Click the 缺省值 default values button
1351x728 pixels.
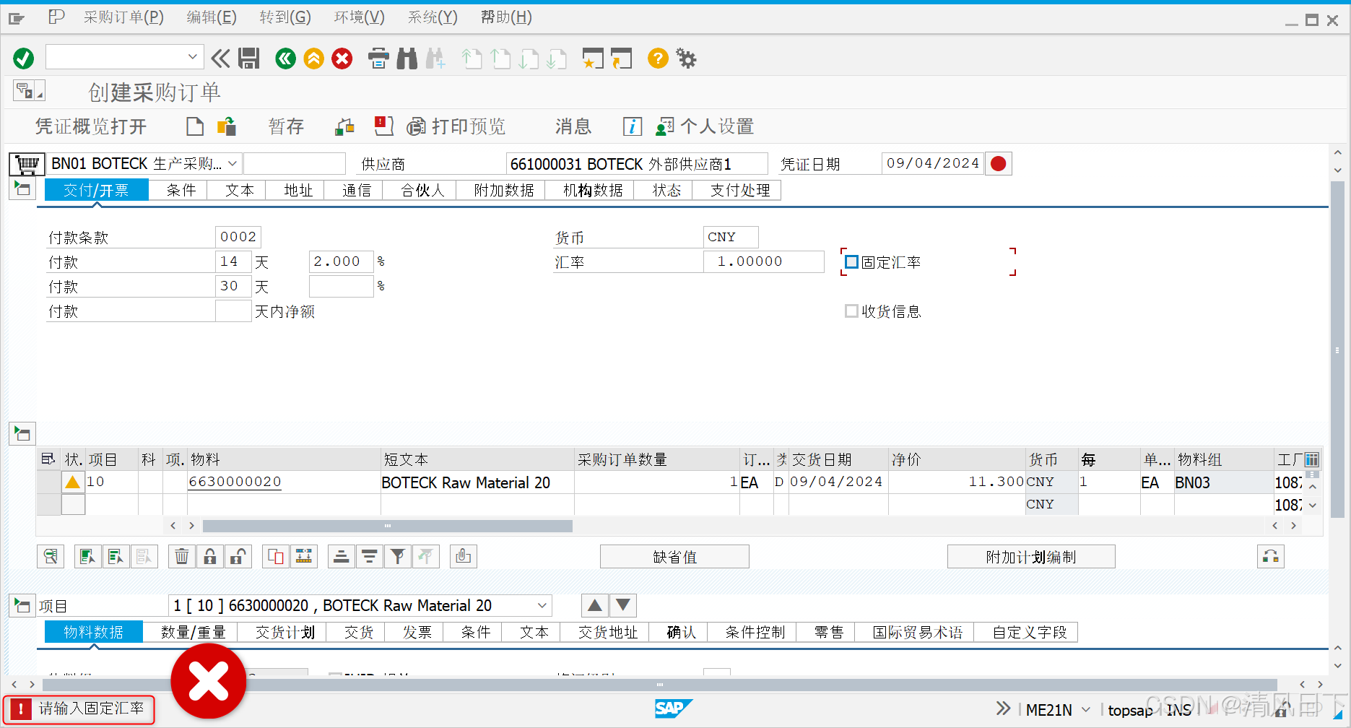(674, 556)
